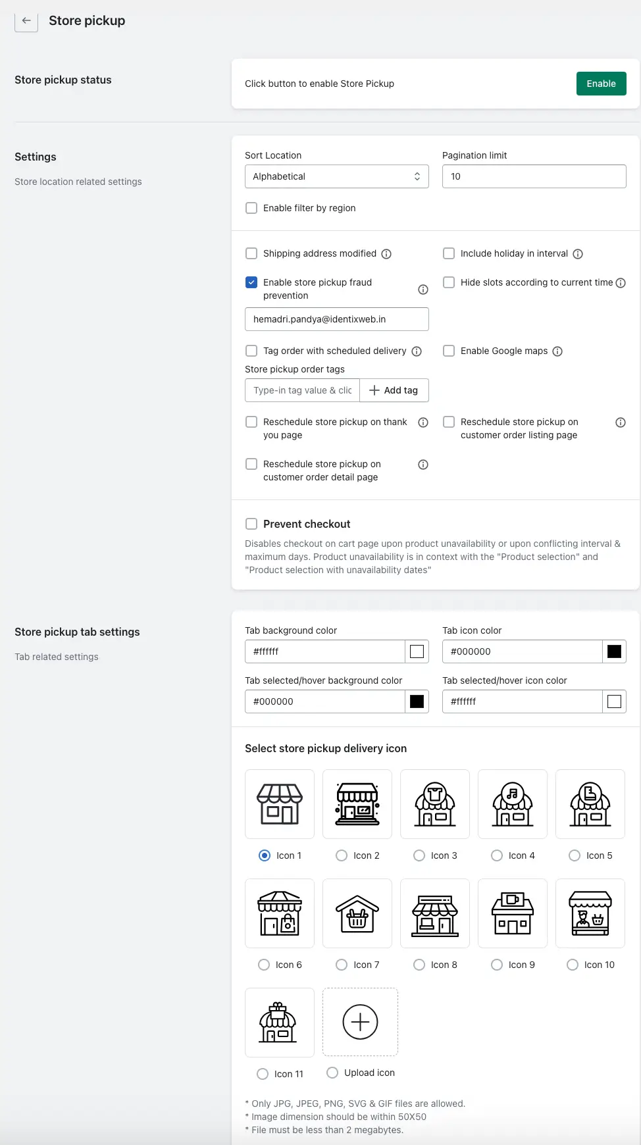Open the Tab icon color black swatch
The height and width of the screenshot is (1145, 641).
tap(615, 651)
